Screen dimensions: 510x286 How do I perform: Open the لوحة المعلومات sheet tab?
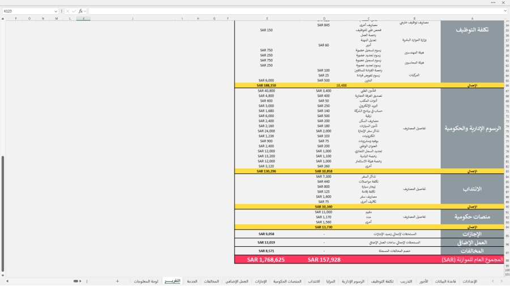pos(146,281)
